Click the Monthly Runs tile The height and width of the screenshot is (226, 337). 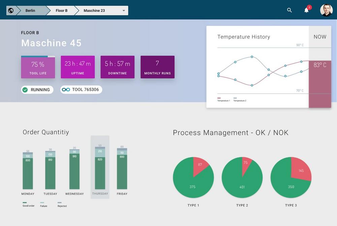[157, 67]
